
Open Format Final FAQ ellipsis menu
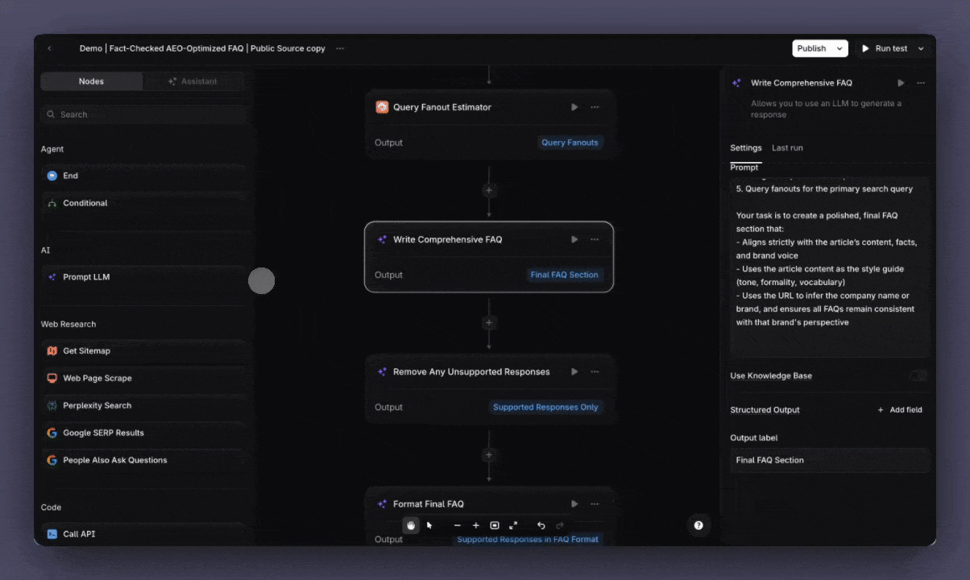[x=595, y=504]
